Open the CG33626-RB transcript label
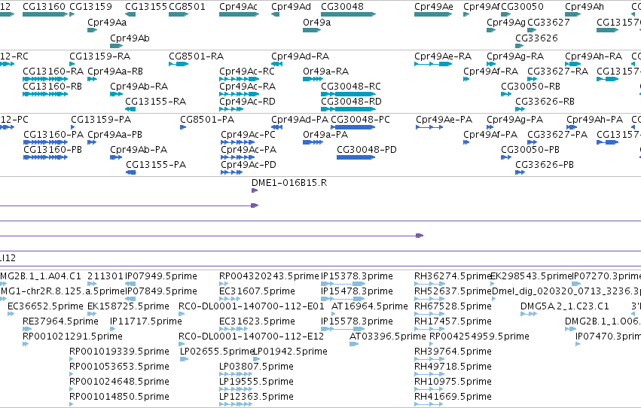Viewport: 641px width, 408px height. [x=545, y=102]
